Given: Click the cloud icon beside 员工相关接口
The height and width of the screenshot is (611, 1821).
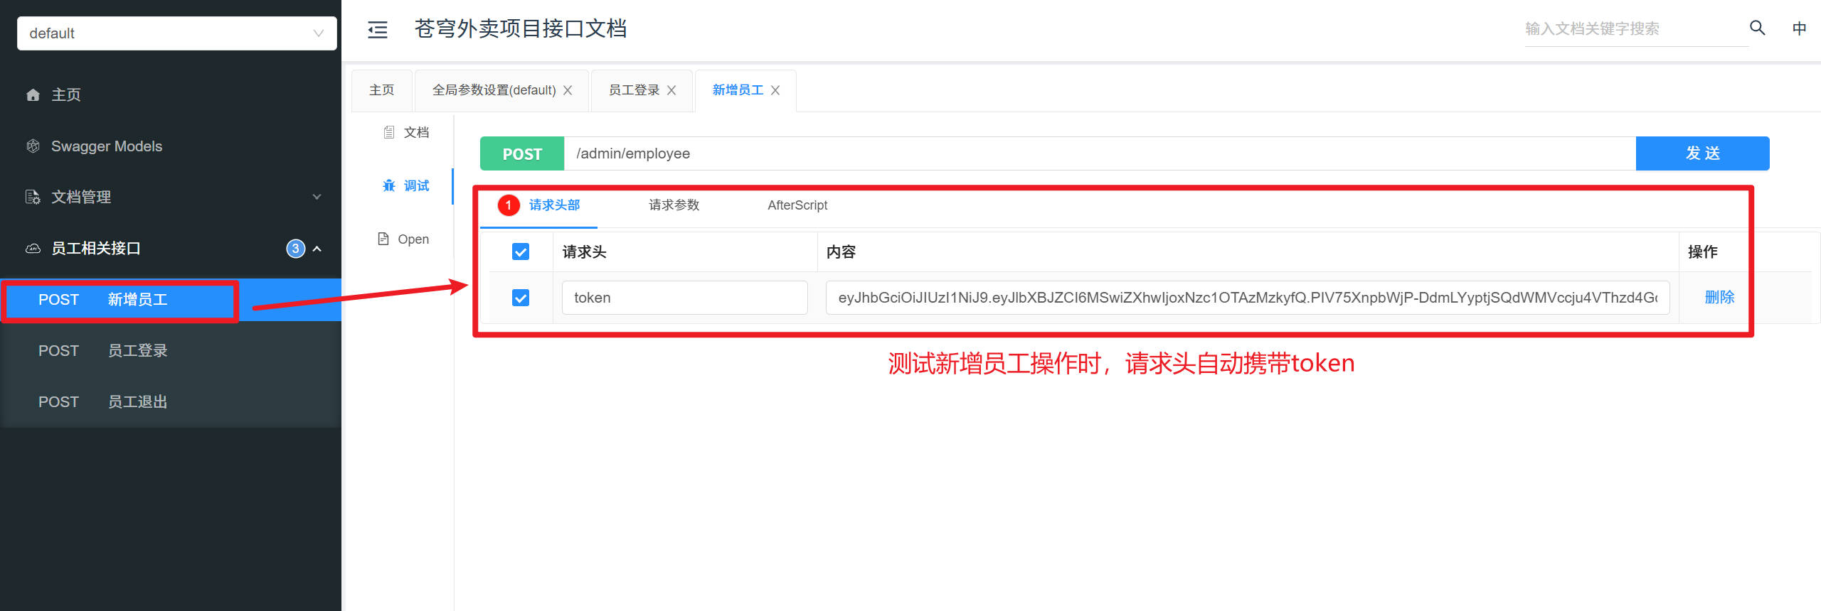Looking at the screenshot, I should pyautogui.click(x=33, y=249).
